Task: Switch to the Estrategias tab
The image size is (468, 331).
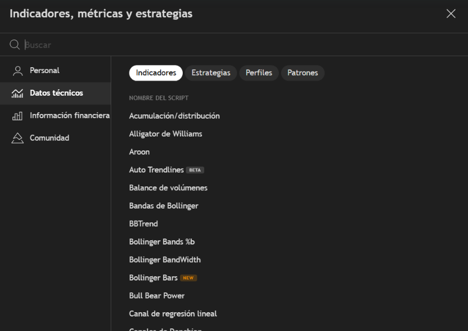Action: pyautogui.click(x=211, y=73)
